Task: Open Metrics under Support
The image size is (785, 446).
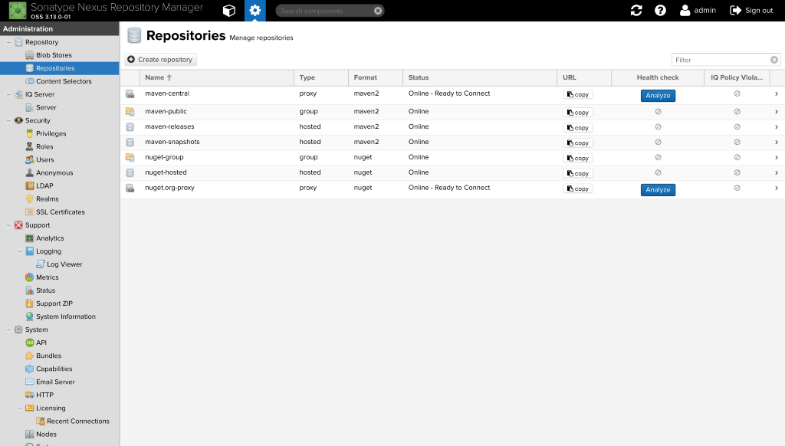Action: point(47,277)
